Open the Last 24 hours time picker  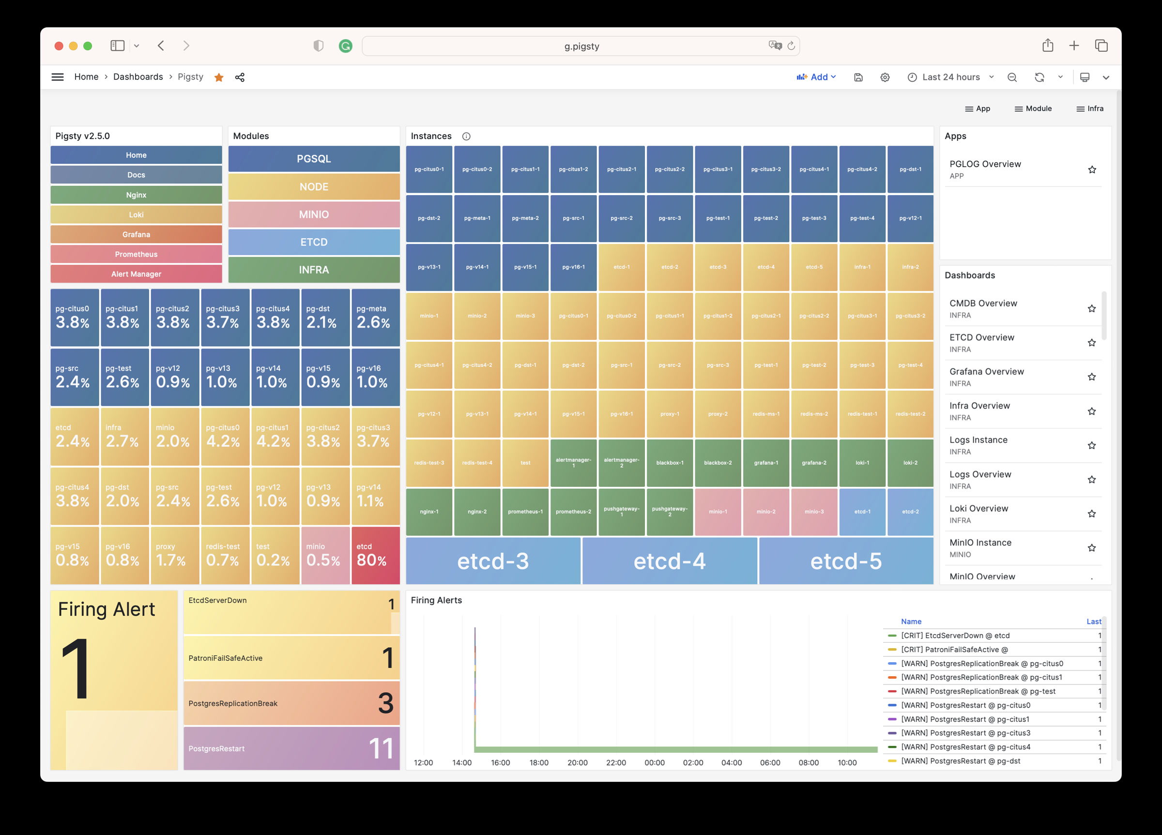pos(950,77)
